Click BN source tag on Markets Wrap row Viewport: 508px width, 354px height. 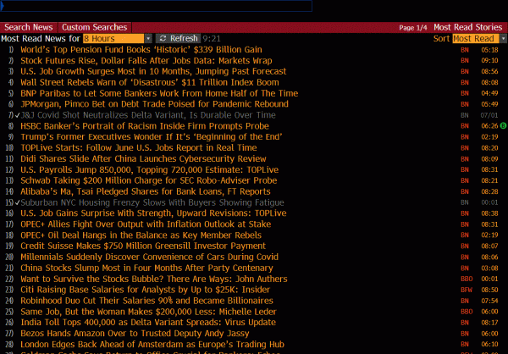(x=465, y=61)
